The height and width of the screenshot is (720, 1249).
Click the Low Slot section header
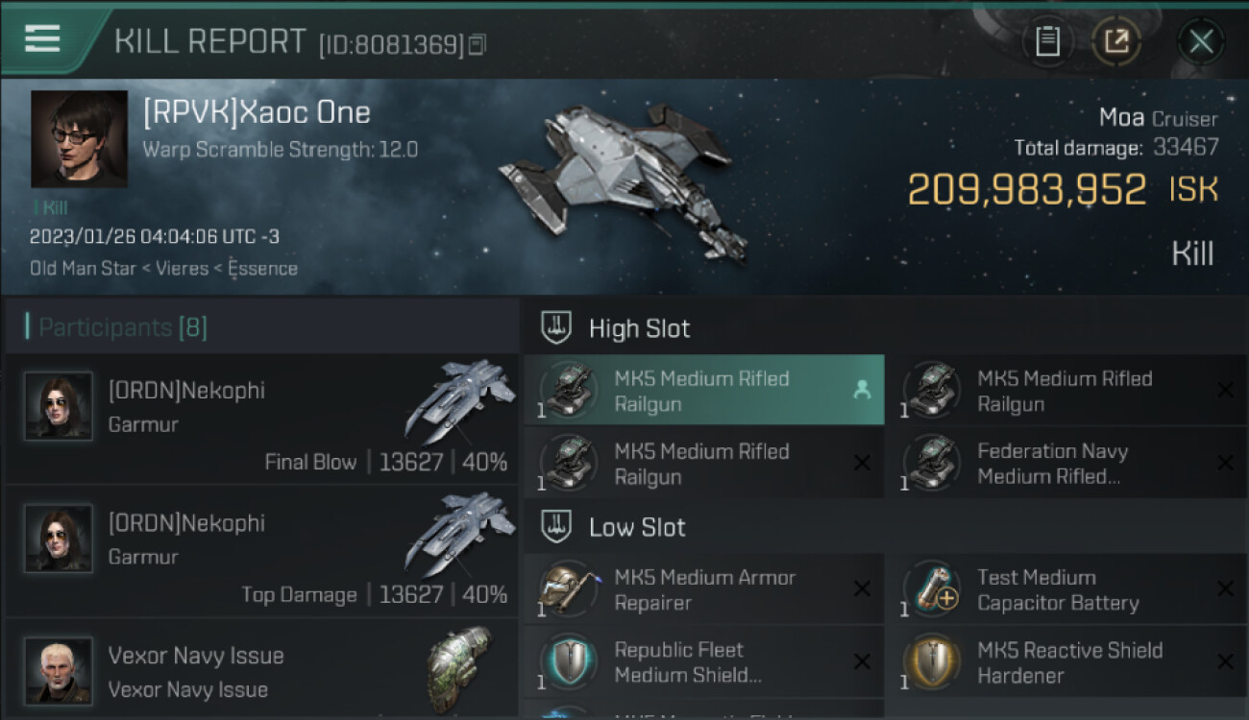[x=637, y=527]
